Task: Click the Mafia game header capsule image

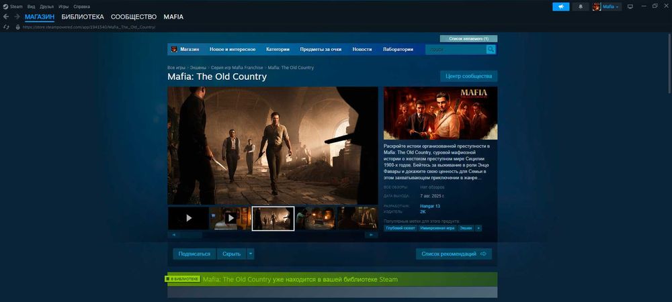Action: (441, 113)
